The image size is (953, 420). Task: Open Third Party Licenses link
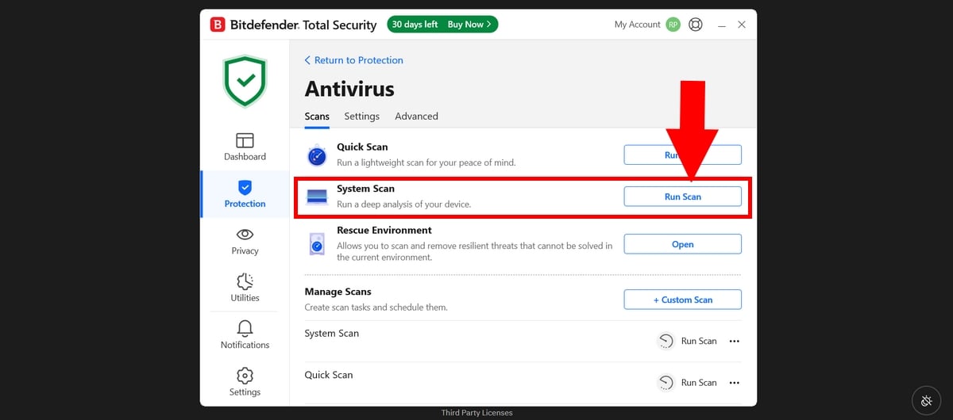(476, 413)
